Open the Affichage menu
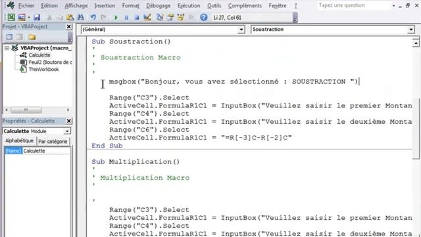 point(76,5)
